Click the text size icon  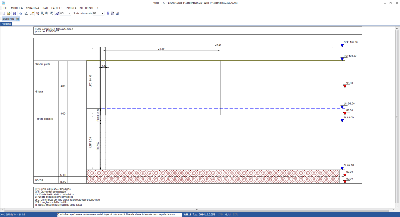click(57, 13)
